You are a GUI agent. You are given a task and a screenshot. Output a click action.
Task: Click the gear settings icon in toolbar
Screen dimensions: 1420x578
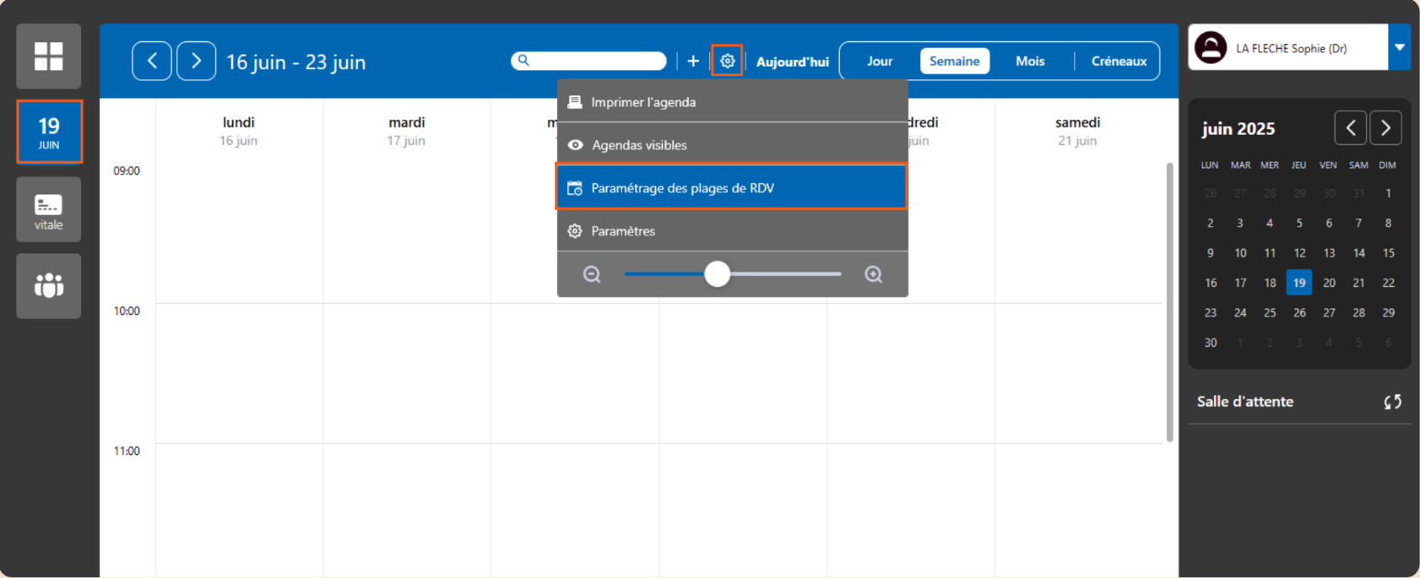pos(727,61)
